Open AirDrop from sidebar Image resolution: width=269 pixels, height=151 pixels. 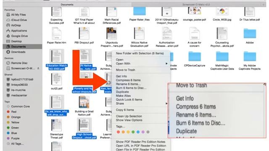[x=16, y=25]
